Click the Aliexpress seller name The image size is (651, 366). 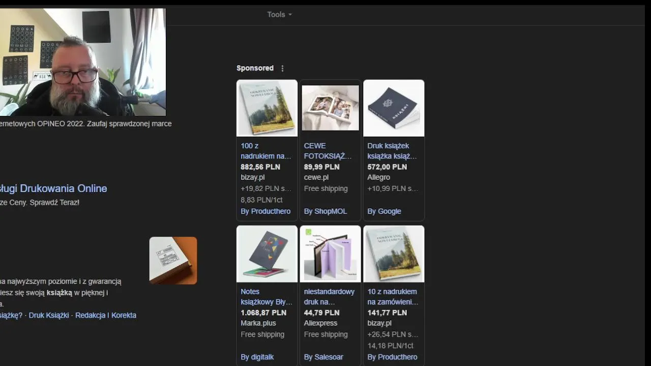tap(320, 323)
